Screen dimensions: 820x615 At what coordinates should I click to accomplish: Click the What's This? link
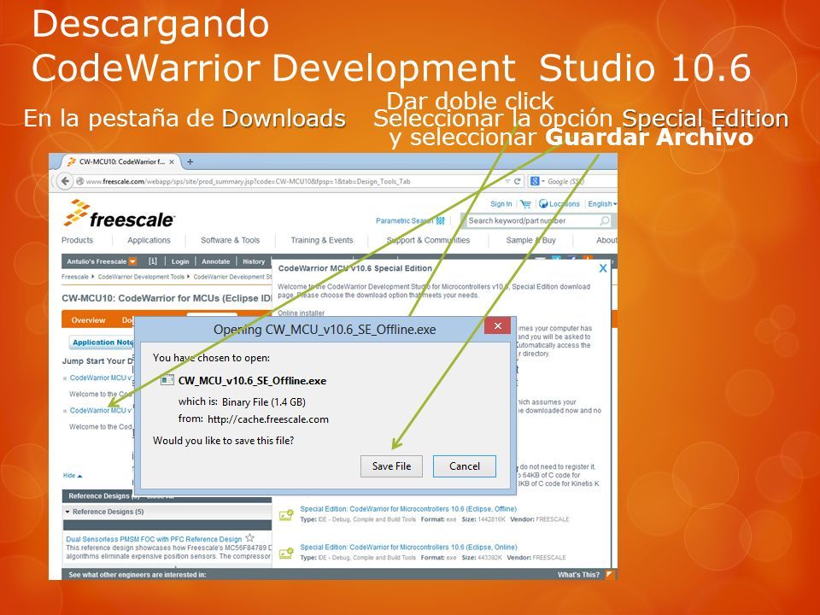[578, 575]
